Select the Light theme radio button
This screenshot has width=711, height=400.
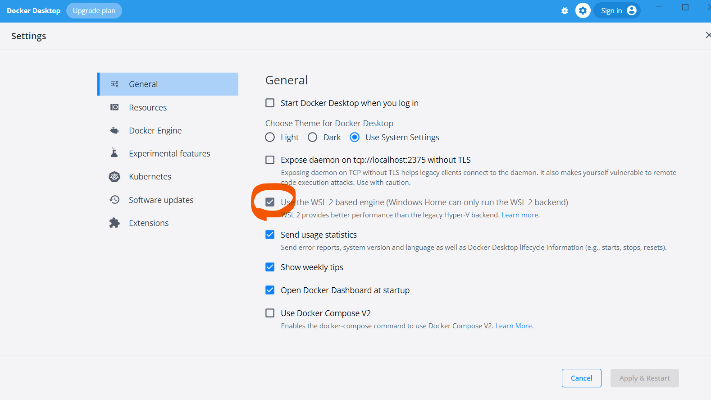[270, 137]
